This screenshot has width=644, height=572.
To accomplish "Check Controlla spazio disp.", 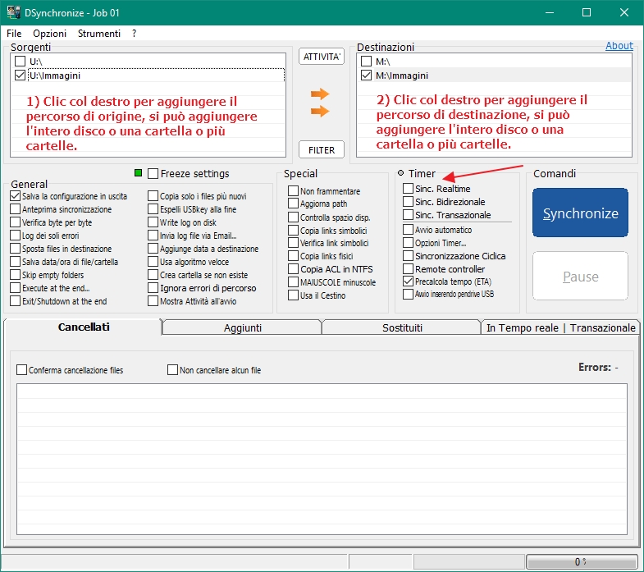I will 293,217.
